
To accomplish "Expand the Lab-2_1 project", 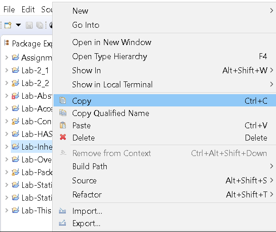I will (6, 70).
